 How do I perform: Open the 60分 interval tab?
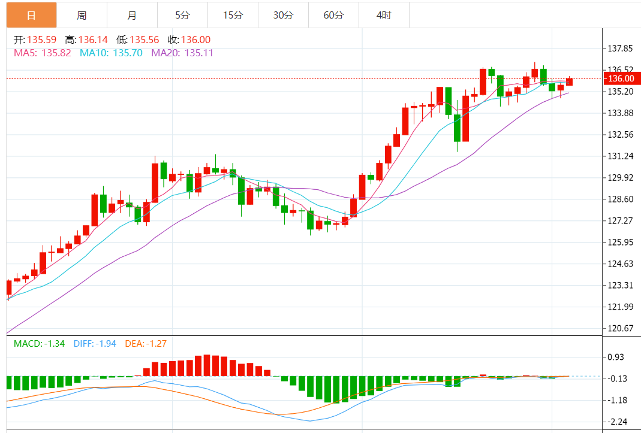click(333, 15)
